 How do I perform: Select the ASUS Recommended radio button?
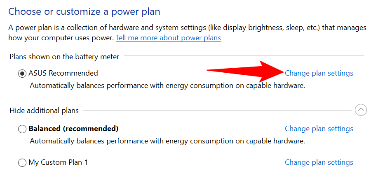22,74
